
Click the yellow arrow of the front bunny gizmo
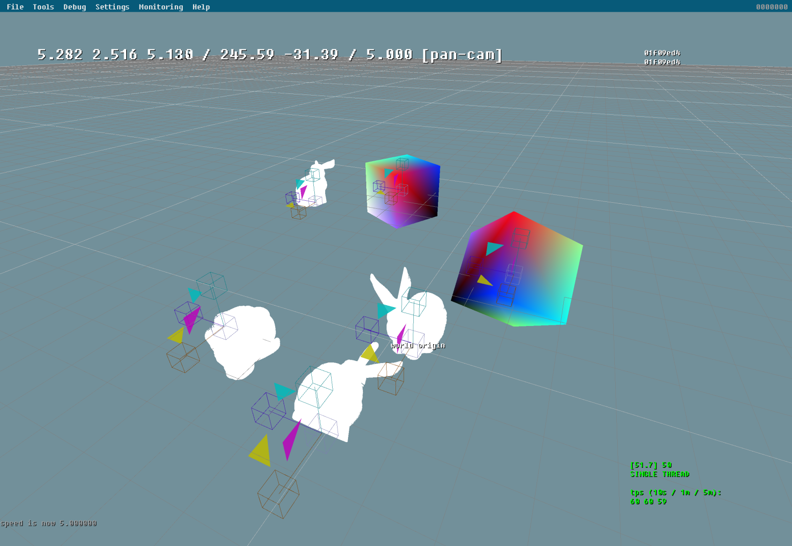pos(261,451)
